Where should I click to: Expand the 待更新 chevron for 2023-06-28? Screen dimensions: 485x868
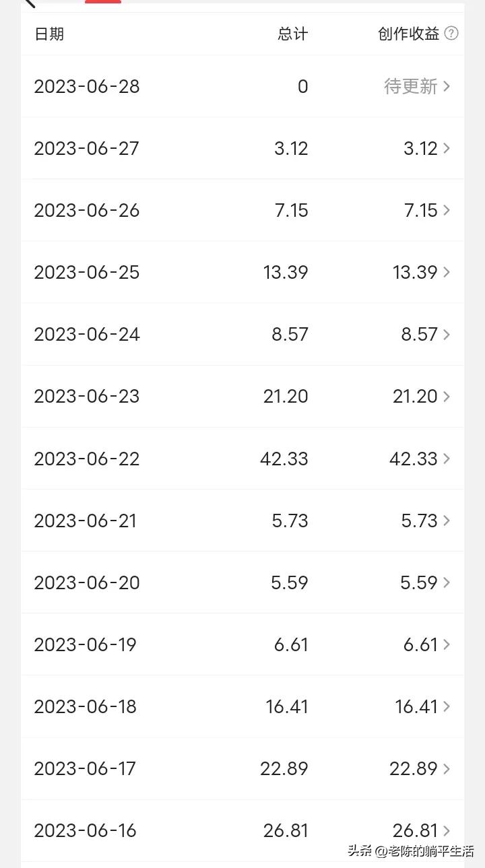[447, 86]
